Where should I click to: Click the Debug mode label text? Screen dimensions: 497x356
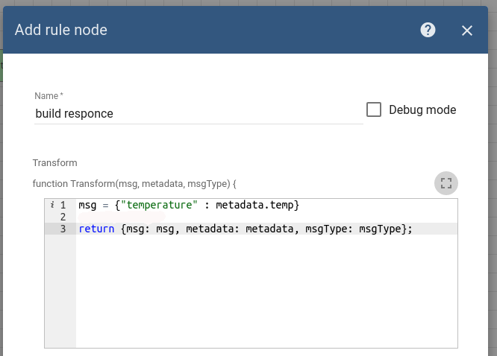point(422,109)
